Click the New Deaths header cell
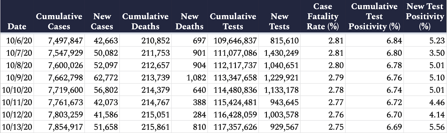This screenshot has height=133, width=447. pyautogui.click(x=189, y=21)
